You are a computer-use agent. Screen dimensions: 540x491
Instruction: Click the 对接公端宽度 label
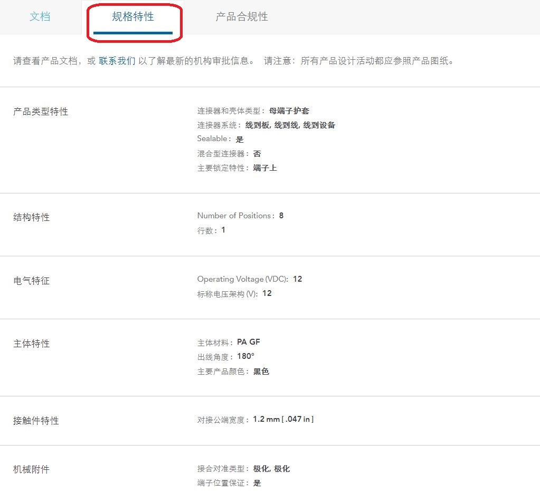pyautogui.click(x=223, y=420)
